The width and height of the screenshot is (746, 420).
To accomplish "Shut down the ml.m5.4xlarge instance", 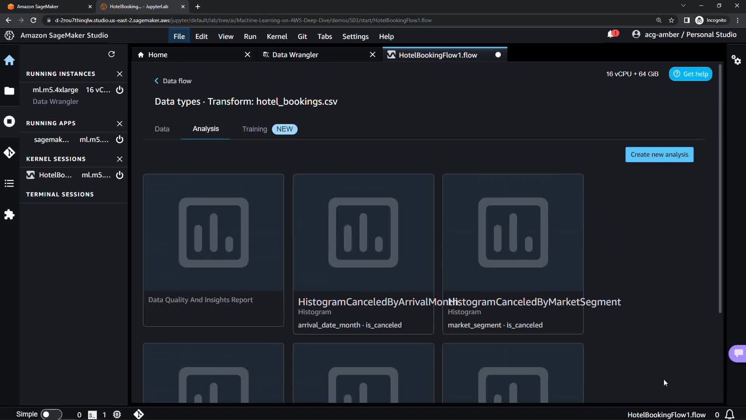I will (120, 90).
